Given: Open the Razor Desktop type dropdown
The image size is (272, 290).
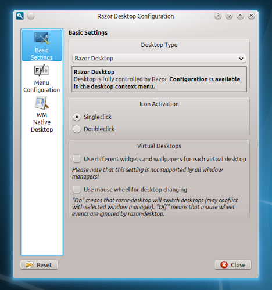Looking at the screenshot, I should pyautogui.click(x=159, y=59).
